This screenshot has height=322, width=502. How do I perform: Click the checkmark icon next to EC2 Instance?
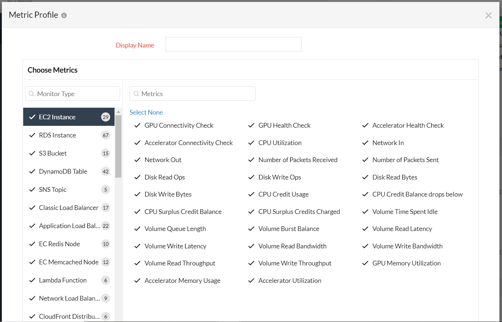pyautogui.click(x=32, y=117)
